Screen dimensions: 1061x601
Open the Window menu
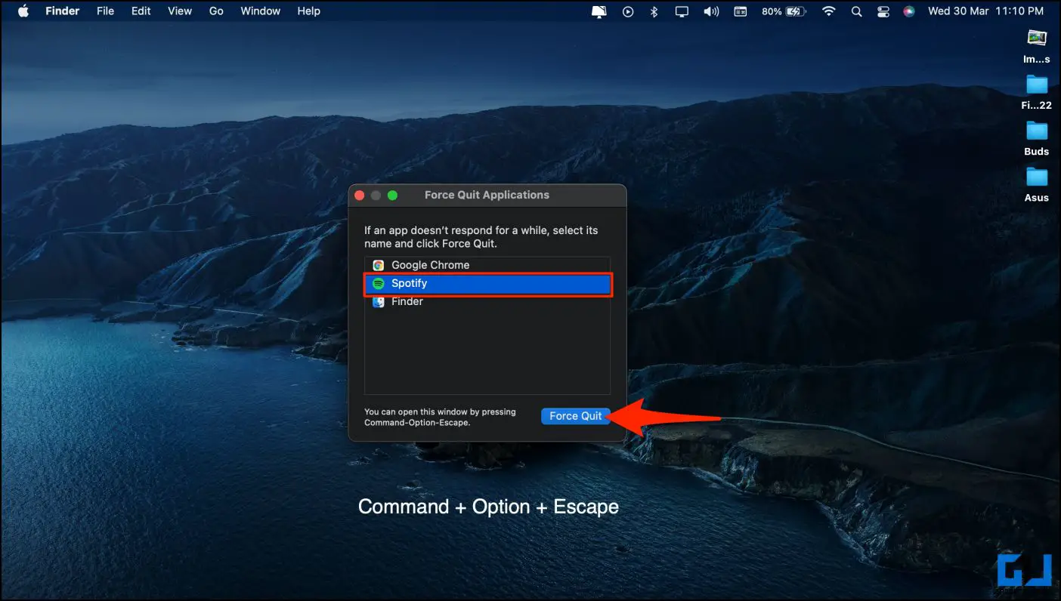[260, 11]
